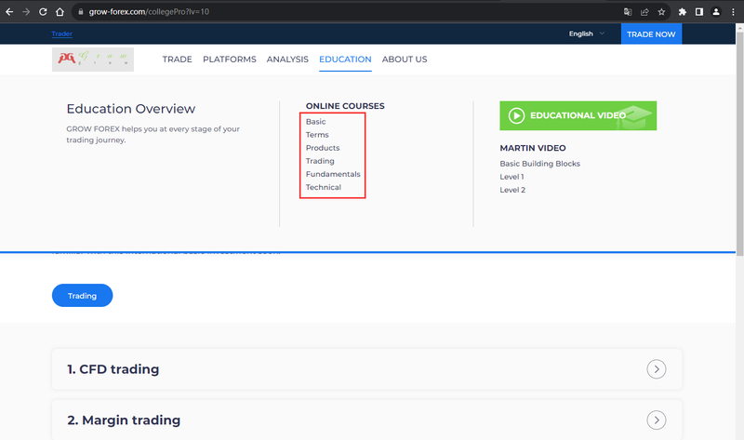Open the extensions puzzle icon
The width and height of the screenshot is (744, 440).
[x=683, y=12]
